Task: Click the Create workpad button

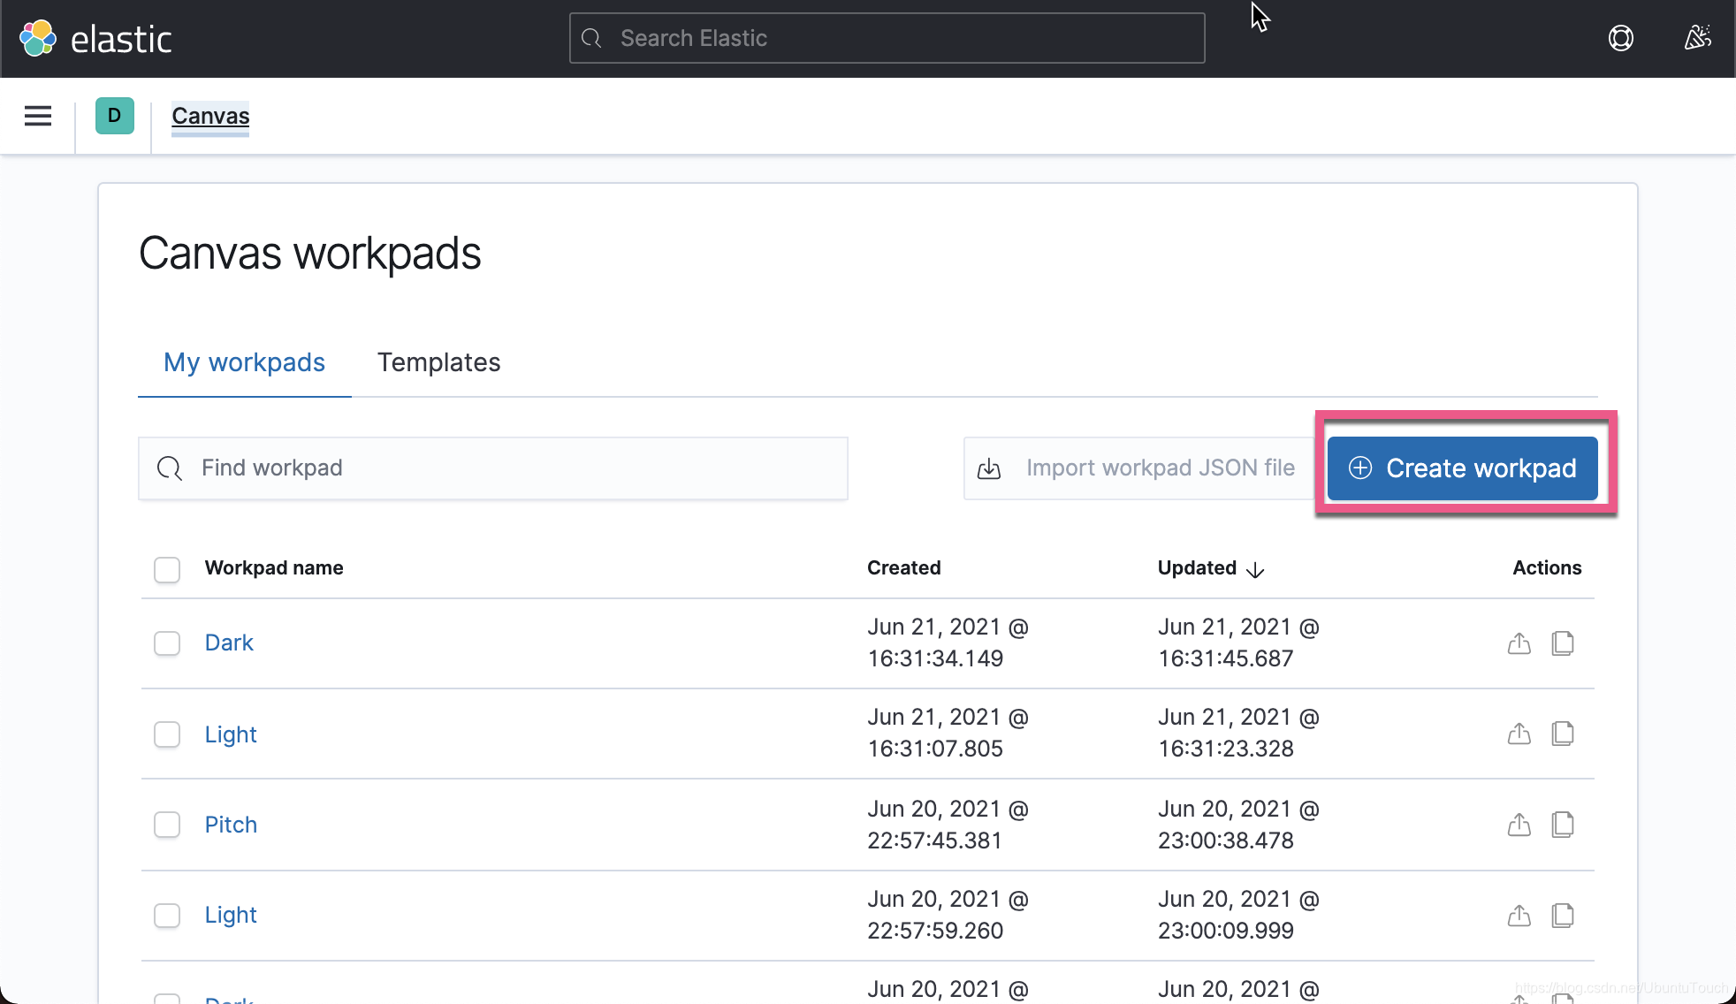Action: [x=1462, y=468]
